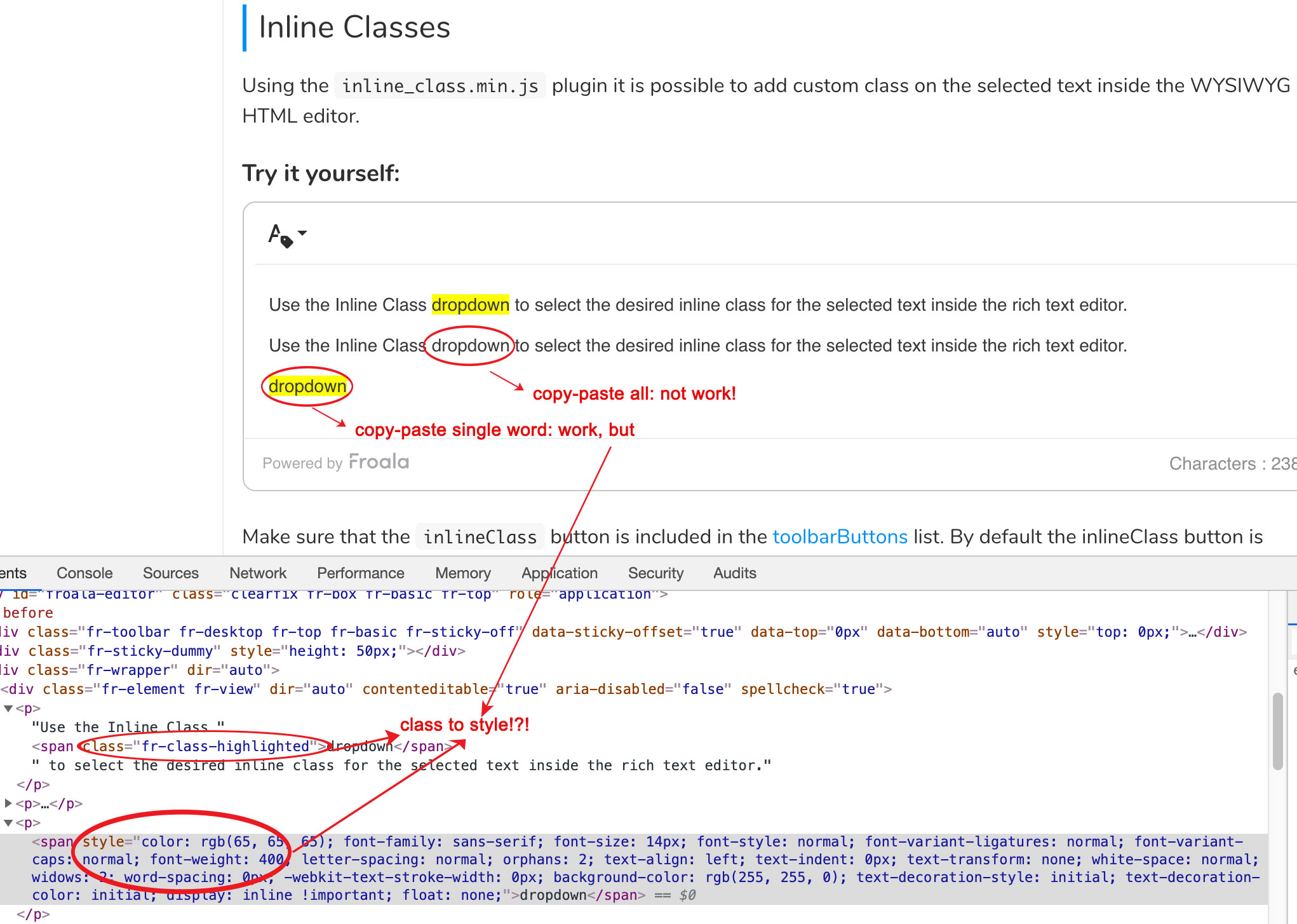Image resolution: width=1297 pixels, height=924 pixels.
Task: Open the Inline Class dropdown arrow
Action: pyautogui.click(x=302, y=232)
